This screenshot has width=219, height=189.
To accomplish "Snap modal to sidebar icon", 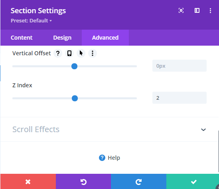I will click(x=197, y=10).
